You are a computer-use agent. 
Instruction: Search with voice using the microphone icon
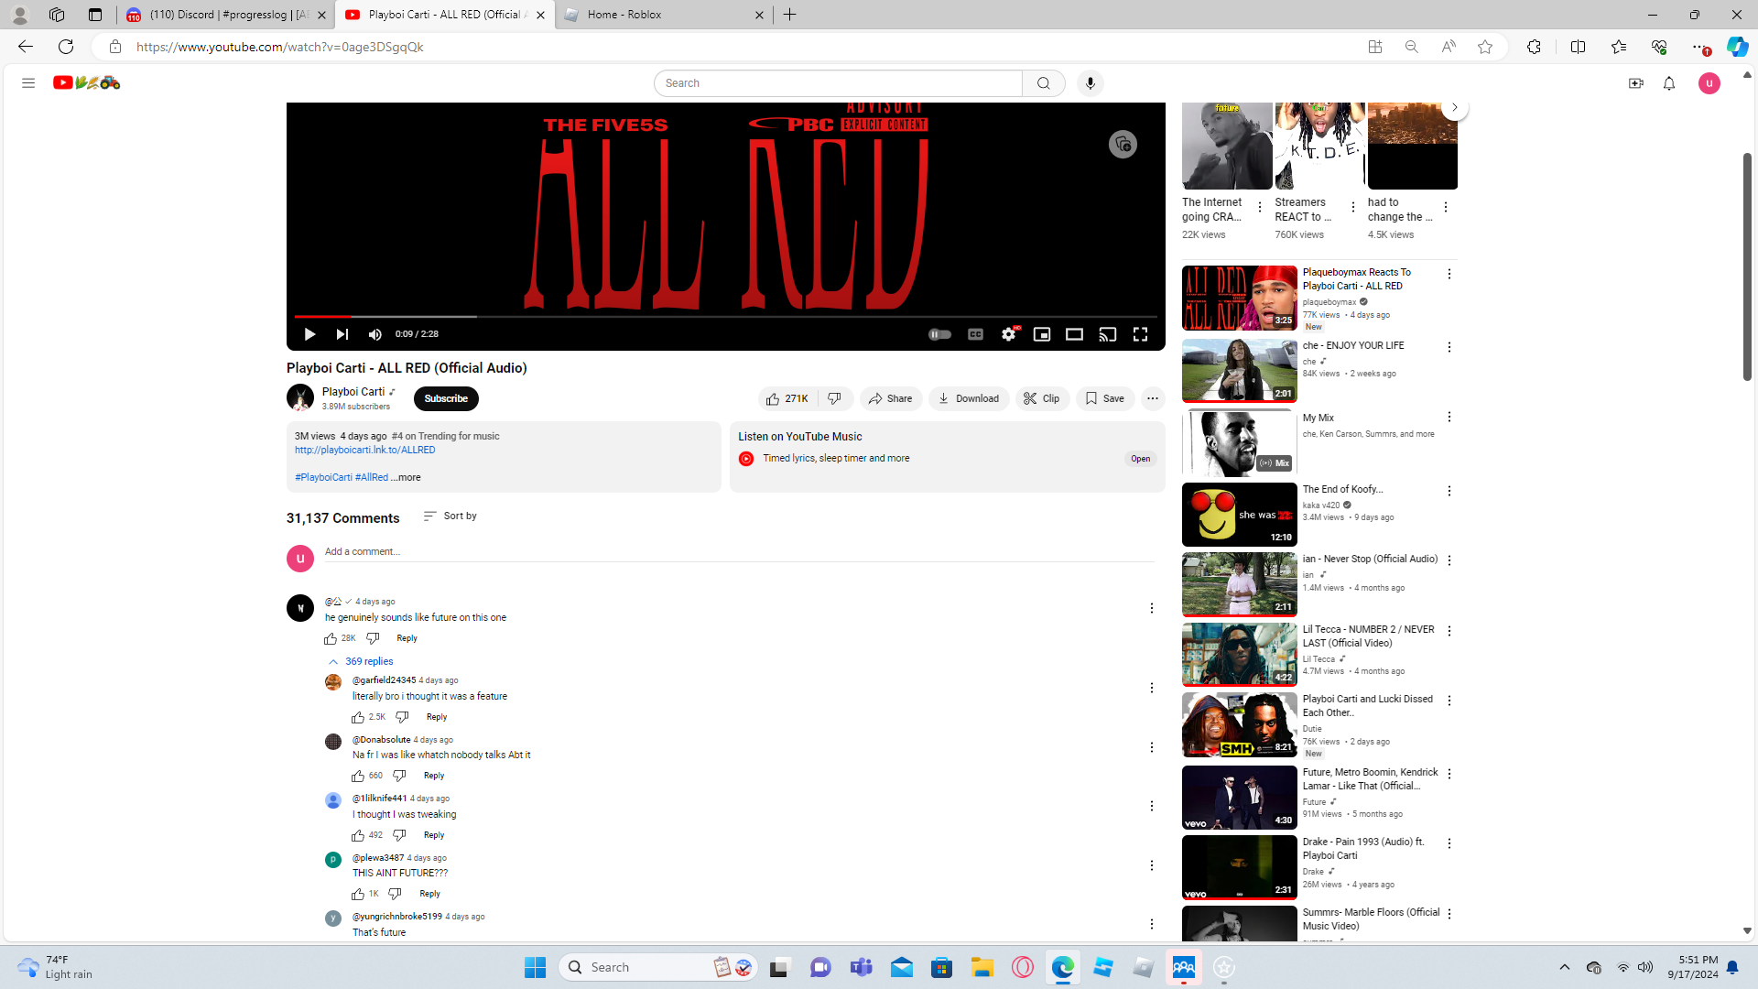coord(1090,83)
